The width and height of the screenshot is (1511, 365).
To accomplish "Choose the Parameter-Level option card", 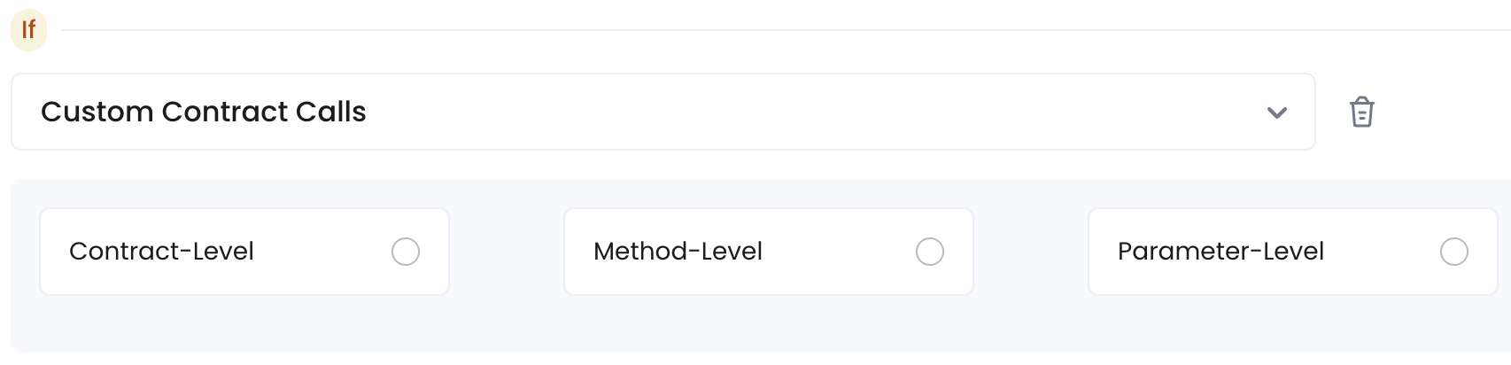I will (1293, 252).
